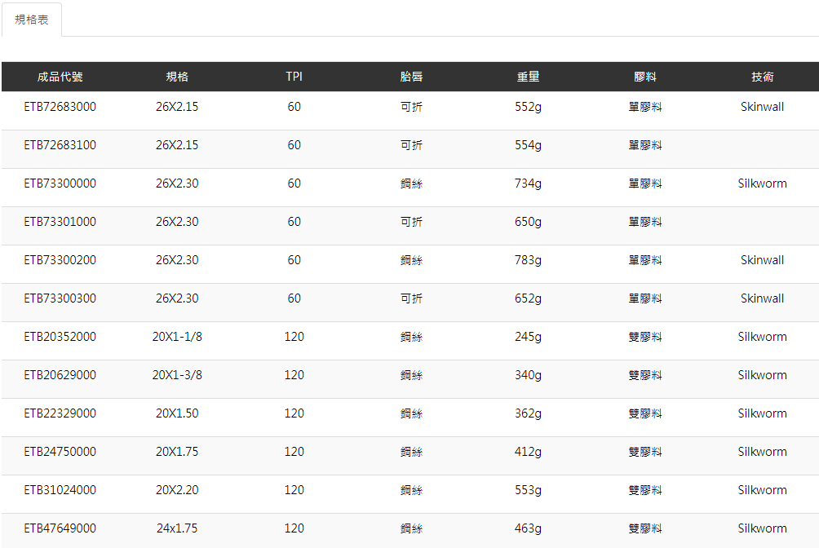Screen dimensions: 819x548
Task: Click the 成品代號 column header
Action: pyautogui.click(x=60, y=77)
